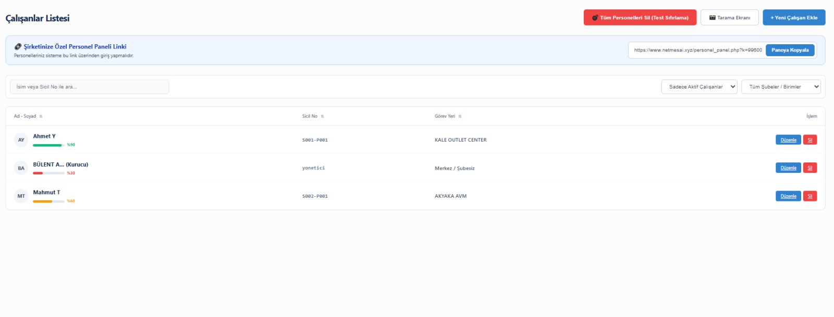
Task: Open Sadece Aktif Çalışanlar dropdown
Action: [699, 86]
